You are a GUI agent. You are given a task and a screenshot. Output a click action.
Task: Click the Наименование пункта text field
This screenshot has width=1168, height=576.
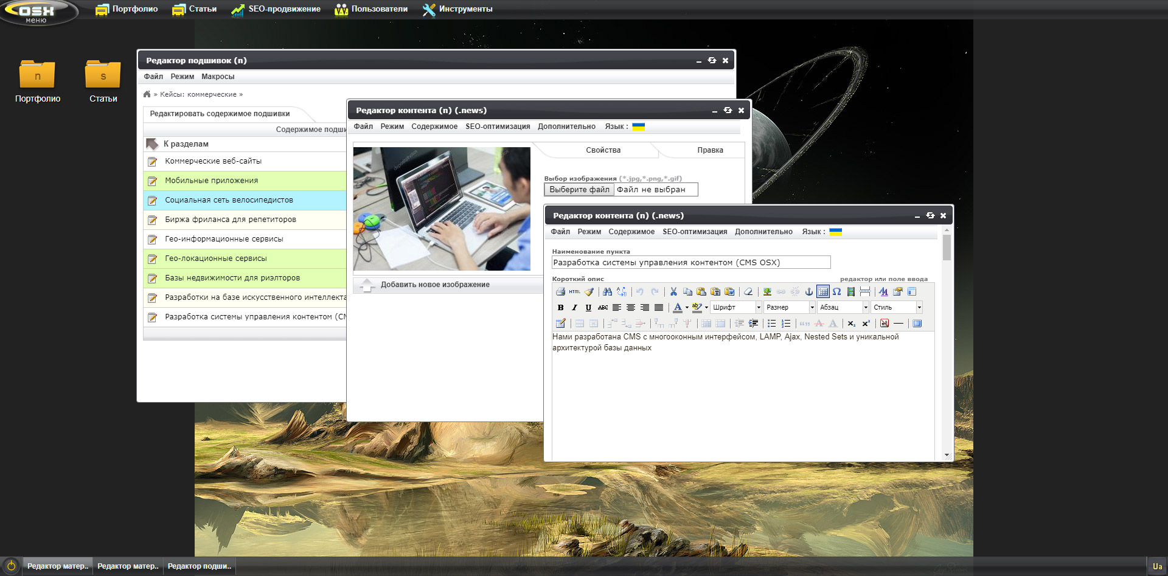tap(690, 263)
